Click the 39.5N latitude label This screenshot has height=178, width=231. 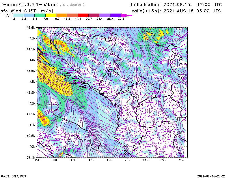tap(31, 158)
